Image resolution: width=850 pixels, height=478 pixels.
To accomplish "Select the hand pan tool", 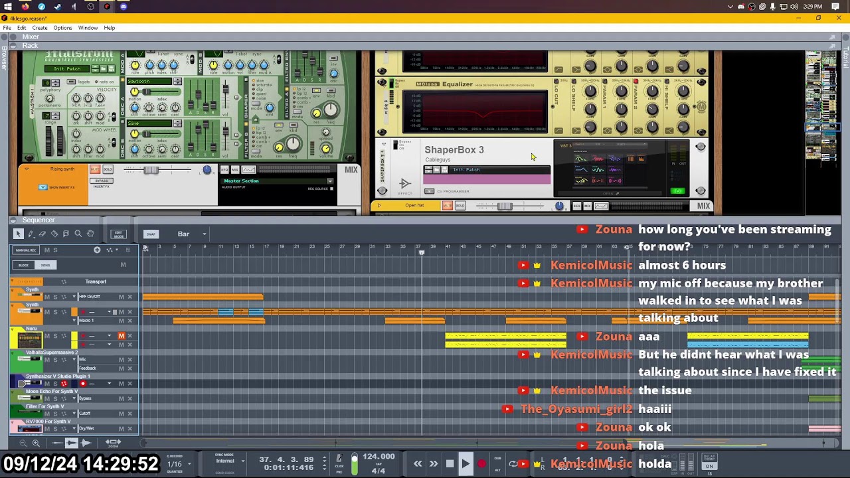I will [x=90, y=234].
